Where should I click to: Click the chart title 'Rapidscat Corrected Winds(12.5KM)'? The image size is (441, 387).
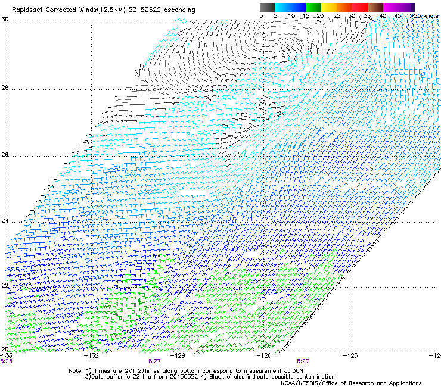click(69, 10)
